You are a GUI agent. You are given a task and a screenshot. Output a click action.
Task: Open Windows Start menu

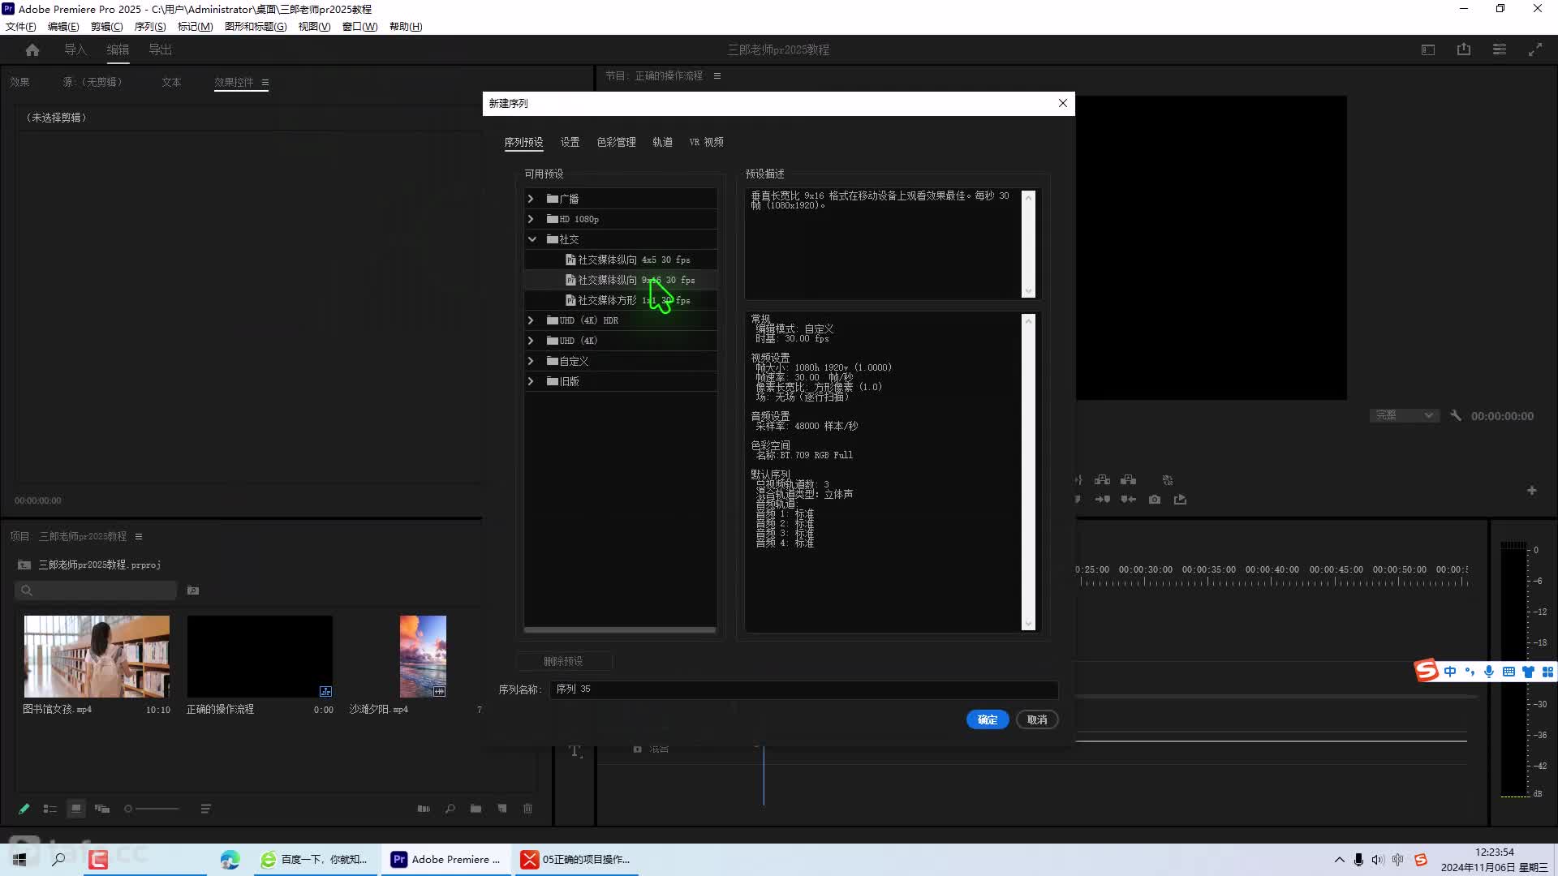[x=19, y=860]
